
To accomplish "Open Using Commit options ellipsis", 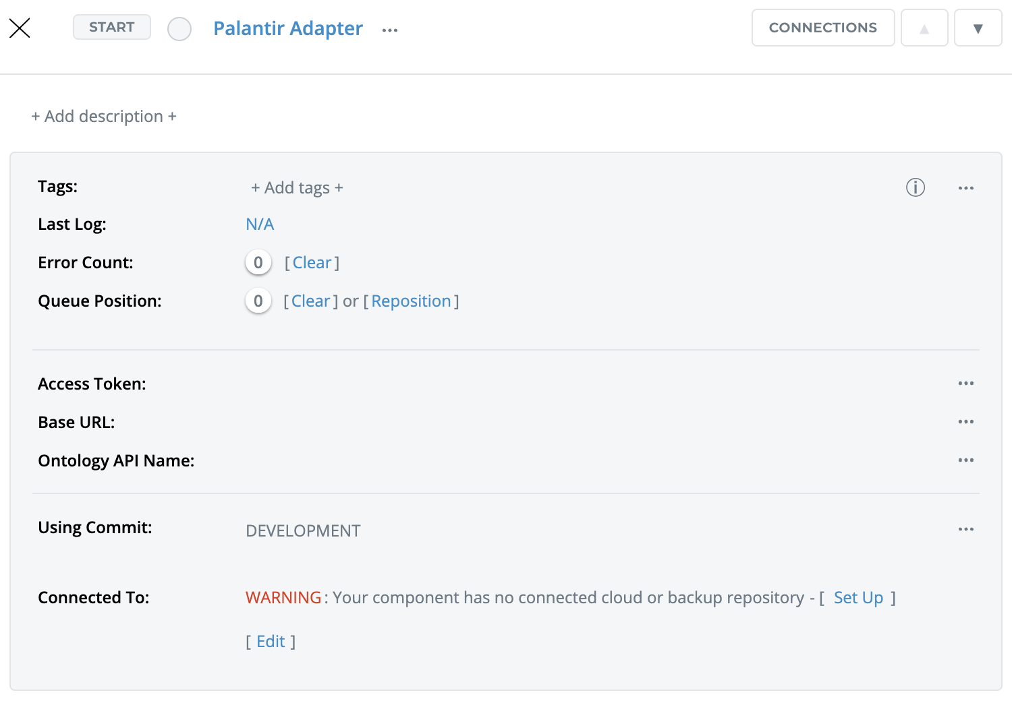I will 965,529.
